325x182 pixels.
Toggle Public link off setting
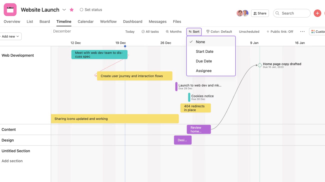(280, 31)
